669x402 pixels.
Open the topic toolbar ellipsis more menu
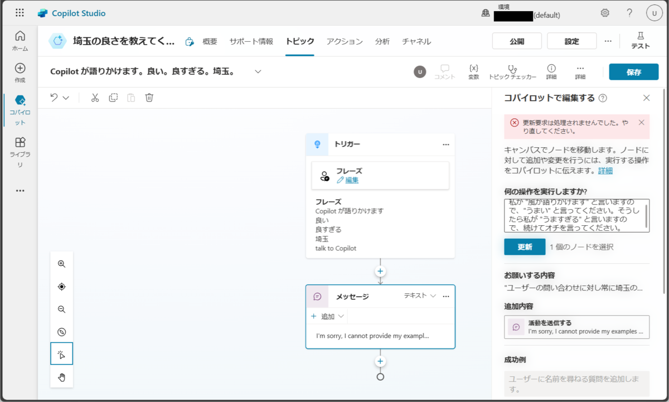coord(580,72)
